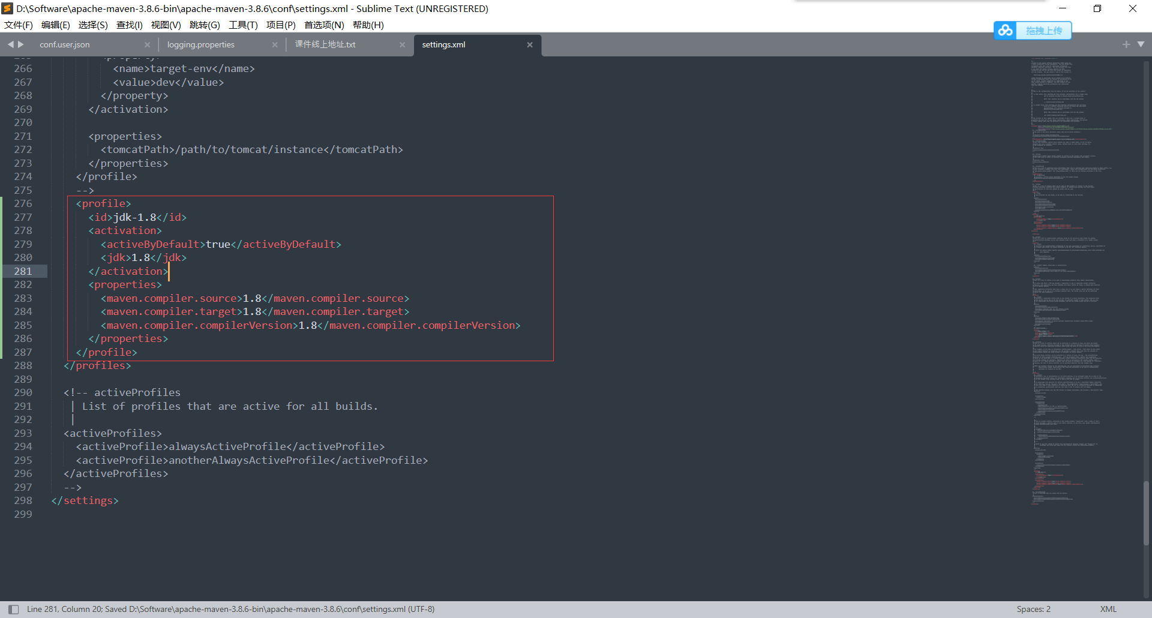Viewport: 1152px width, 618px height.
Task: Switch to the logging.properties tab
Action: (201, 45)
